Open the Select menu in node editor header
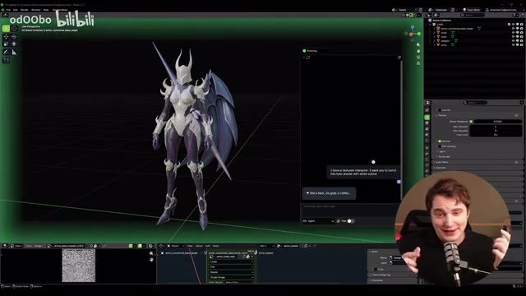Image resolution: width=526 pixels, height=296 pixels. point(199,246)
